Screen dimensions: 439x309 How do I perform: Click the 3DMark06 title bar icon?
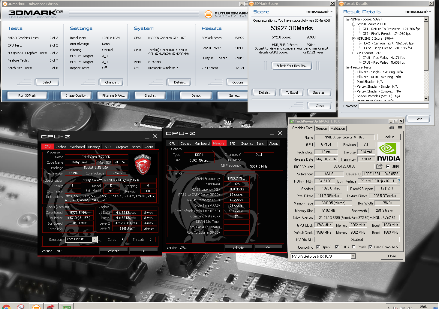click(5, 4)
